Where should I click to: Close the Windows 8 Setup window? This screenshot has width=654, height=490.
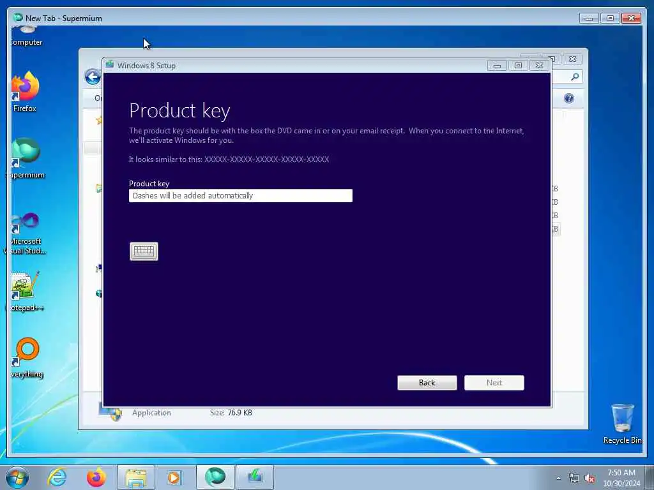[539, 66]
